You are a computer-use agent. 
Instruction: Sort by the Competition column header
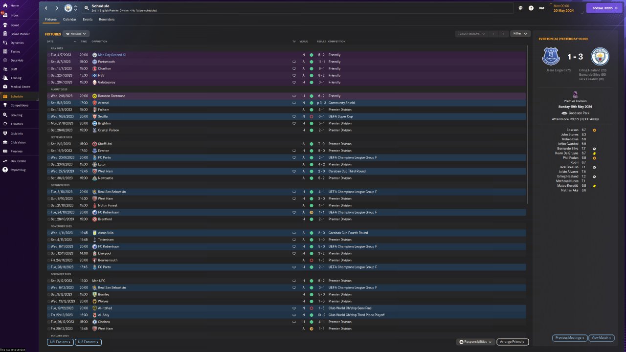[x=337, y=42]
